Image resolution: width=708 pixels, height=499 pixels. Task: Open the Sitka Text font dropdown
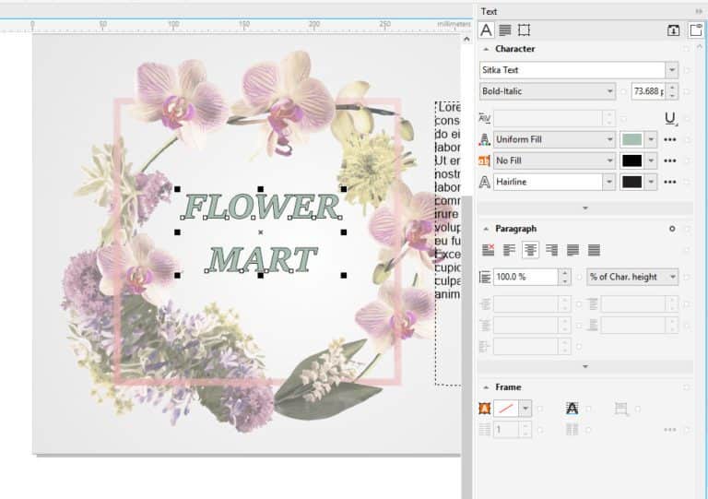point(671,70)
